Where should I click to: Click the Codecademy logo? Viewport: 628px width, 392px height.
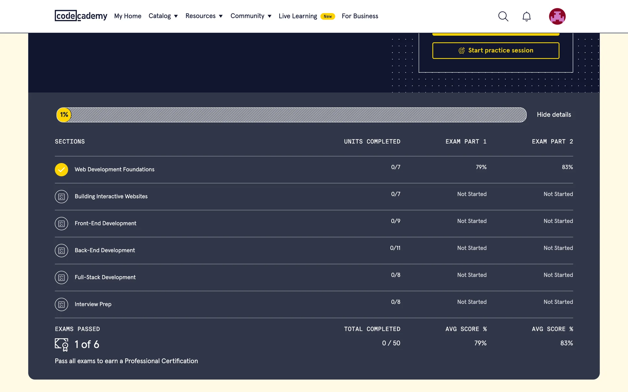tap(81, 16)
